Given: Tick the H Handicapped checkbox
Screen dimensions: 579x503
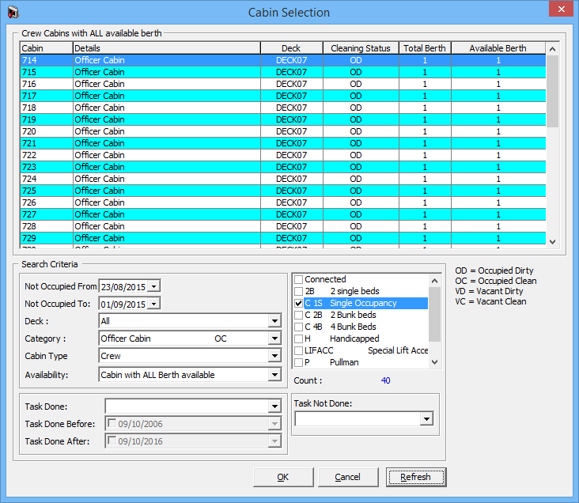Looking at the screenshot, I should click(298, 338).
